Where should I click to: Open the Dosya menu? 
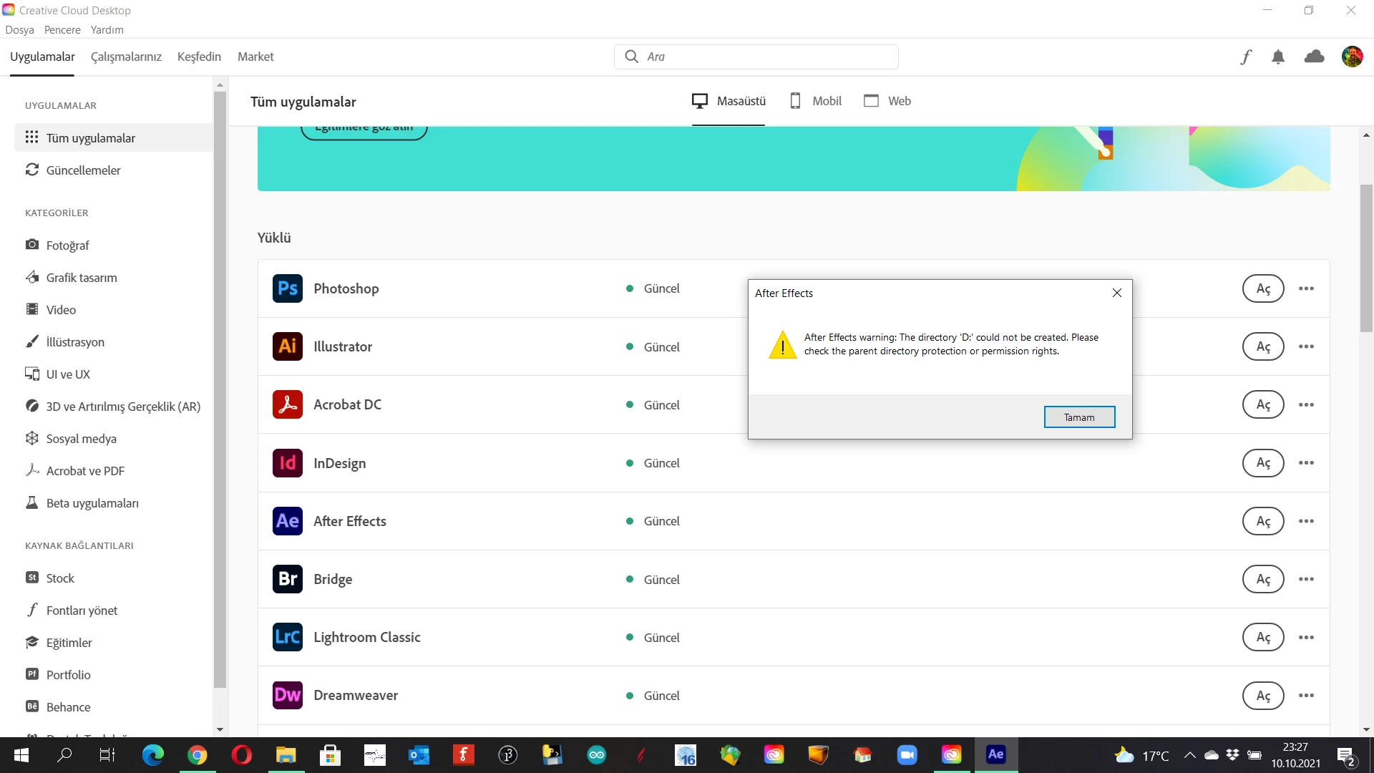tap(19, 29)
